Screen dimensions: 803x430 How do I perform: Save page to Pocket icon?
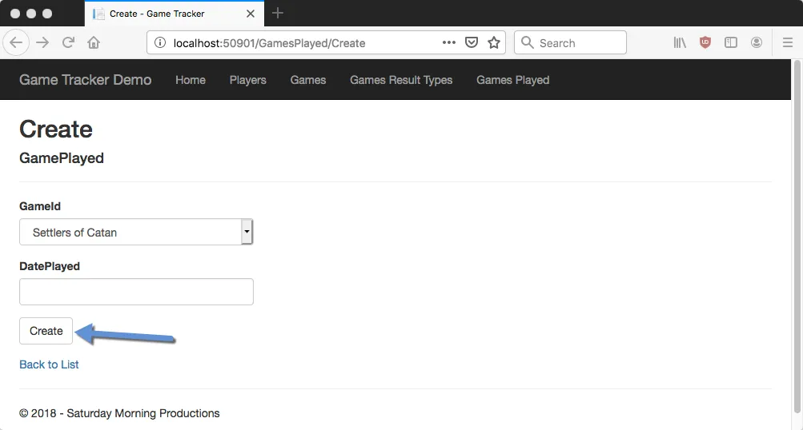pyautogui.click(x=471, y=42)
